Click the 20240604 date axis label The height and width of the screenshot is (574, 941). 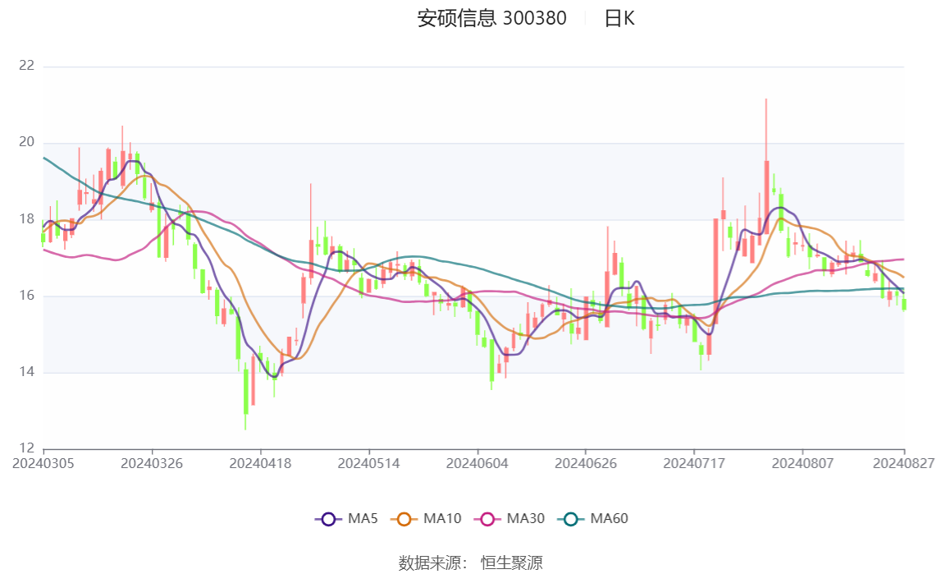tap(477, 463)
